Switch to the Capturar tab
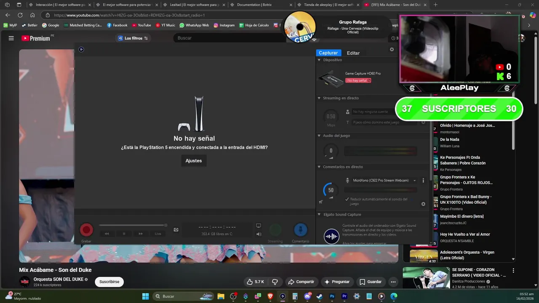This screenshot has height=303, width=539. (328, 53)
